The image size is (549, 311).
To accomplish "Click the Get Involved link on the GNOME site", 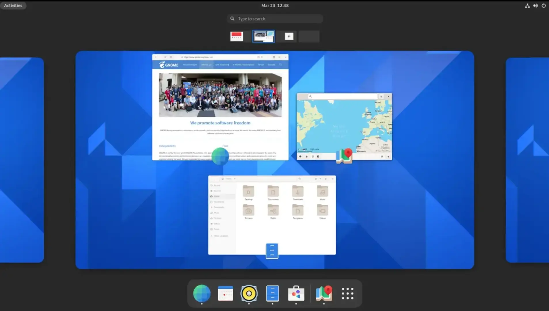I will (x=222, y=65).
